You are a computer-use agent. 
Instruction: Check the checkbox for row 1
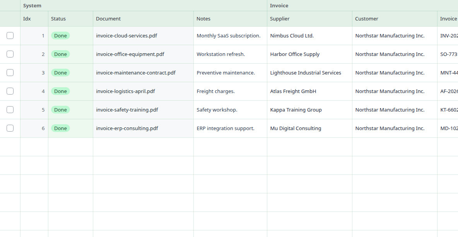pyautogui.click(x=10, y=36)
